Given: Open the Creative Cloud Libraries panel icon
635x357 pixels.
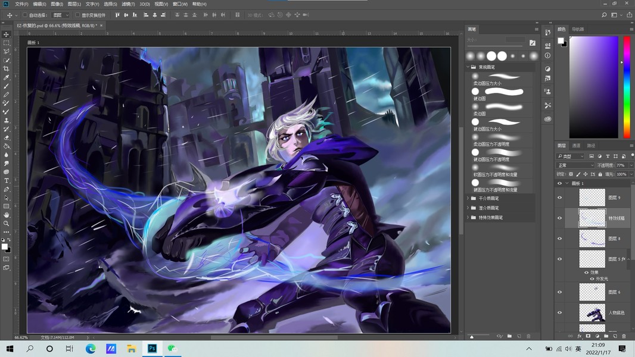Looking at the screenshot, I should click(x=547, y=119).
